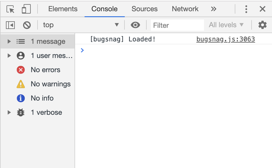Open console settings gear
This screenshot has width=272, height=168.
262,25
